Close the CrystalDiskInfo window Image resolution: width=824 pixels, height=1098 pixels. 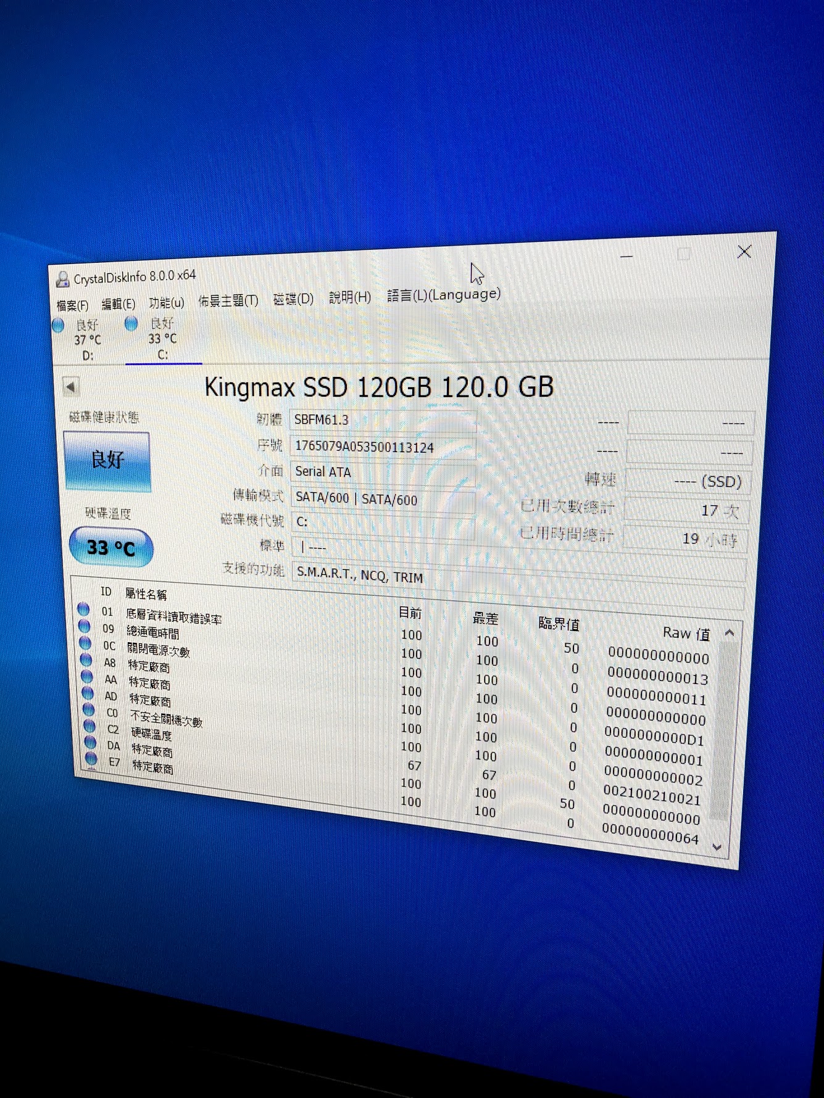744,251
